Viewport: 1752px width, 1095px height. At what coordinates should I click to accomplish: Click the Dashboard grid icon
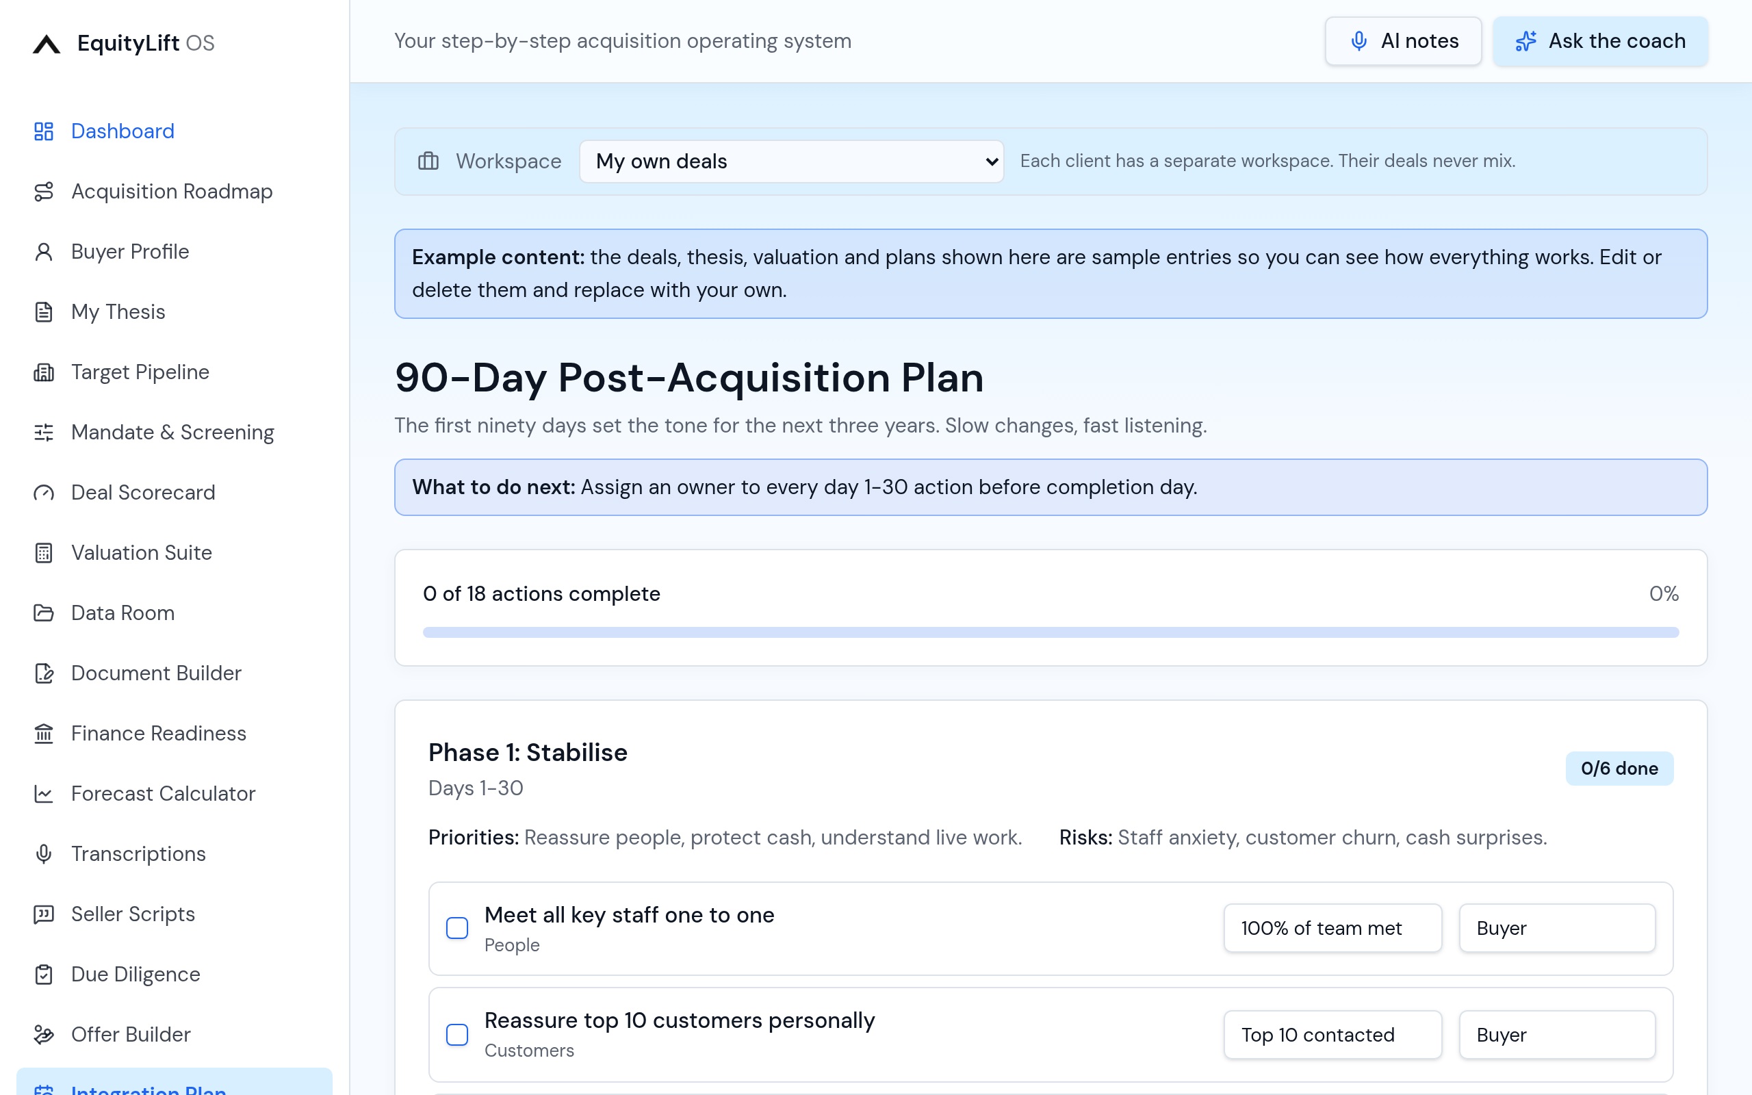tap(43, 131)
